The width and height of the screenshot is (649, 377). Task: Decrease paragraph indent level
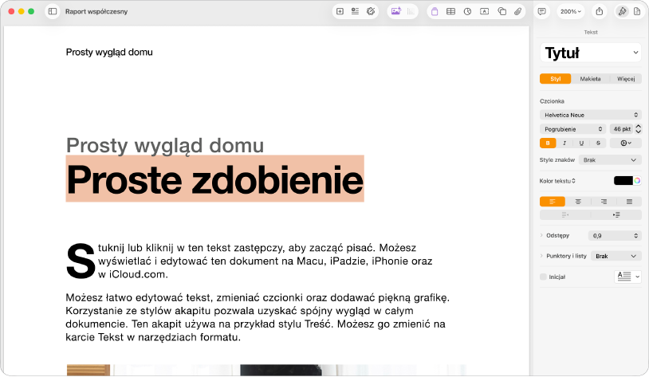pyautogui.click(x=565, y=214)
